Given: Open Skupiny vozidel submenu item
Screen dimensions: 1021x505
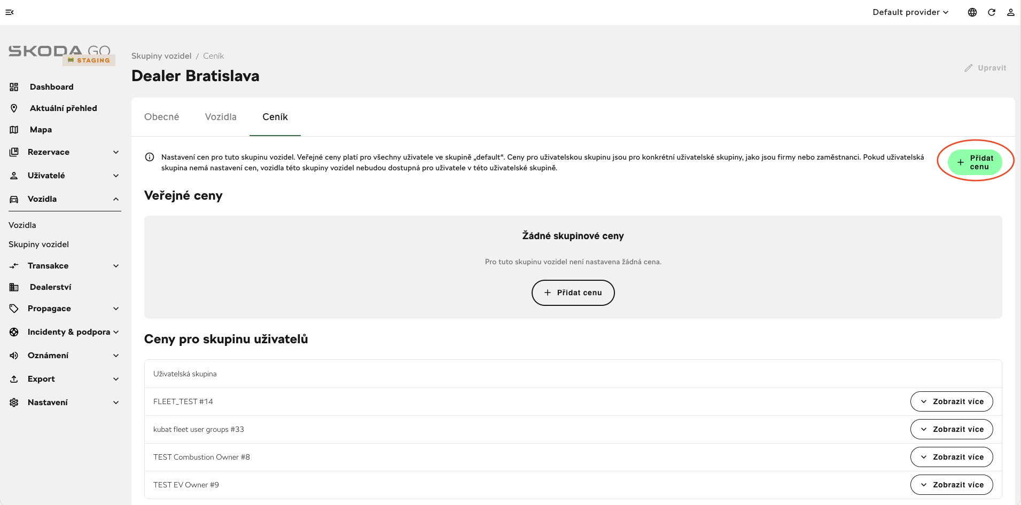Looking at the screenshot, I should 38,244.
